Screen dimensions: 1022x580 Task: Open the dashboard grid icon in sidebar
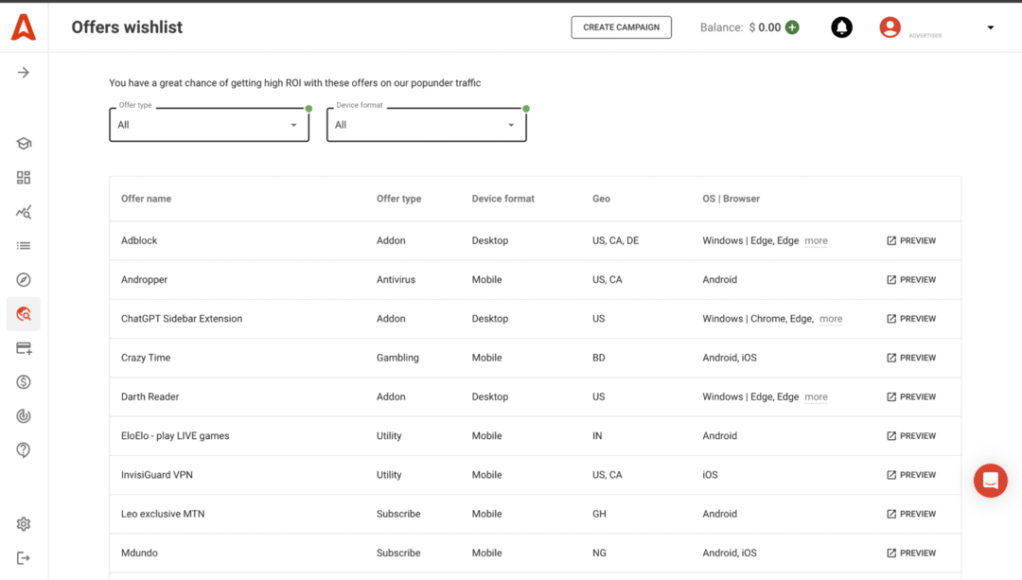tap(24, 178)
